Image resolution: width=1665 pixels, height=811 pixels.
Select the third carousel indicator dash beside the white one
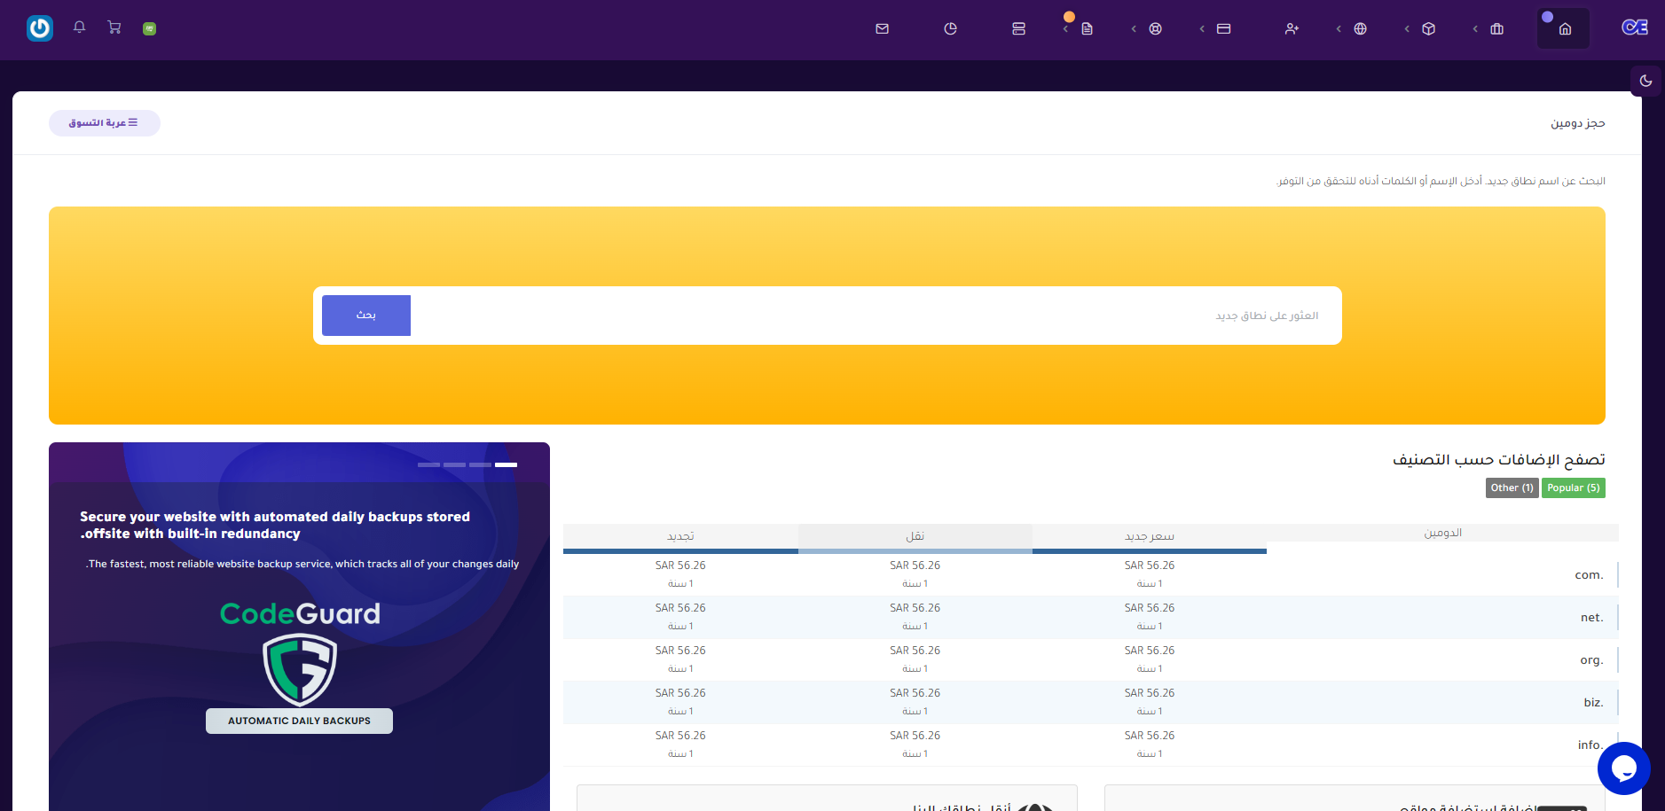click(x=480, y=464)
